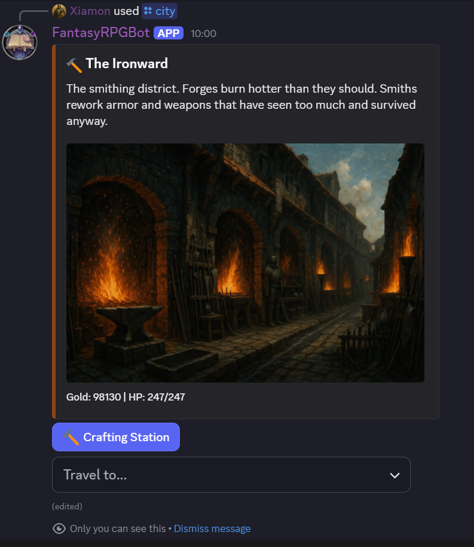Click the "city" command name
The width and height of the screenshot is (474, 547).
[166, 11]
